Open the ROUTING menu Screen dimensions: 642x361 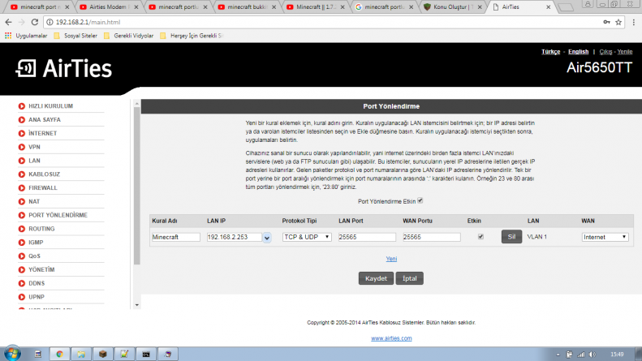tap(41, 229)
